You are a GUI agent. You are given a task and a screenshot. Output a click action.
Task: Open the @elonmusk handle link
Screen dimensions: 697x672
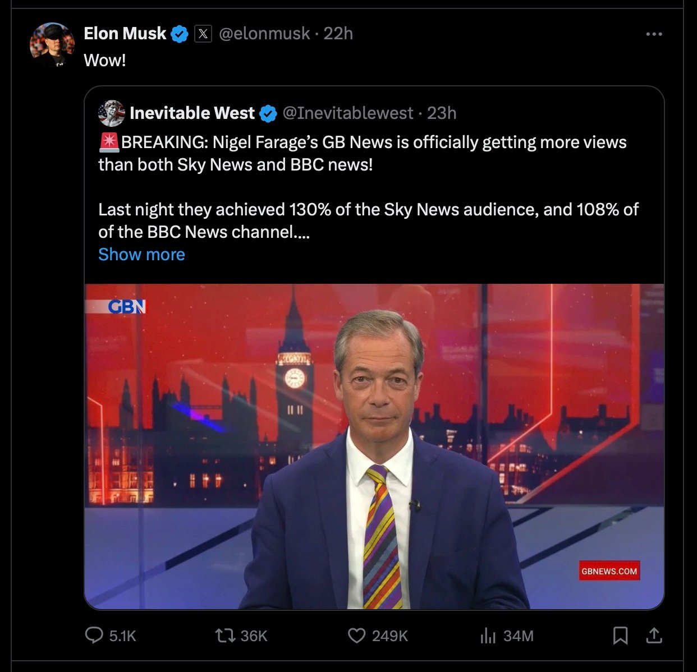264,34
